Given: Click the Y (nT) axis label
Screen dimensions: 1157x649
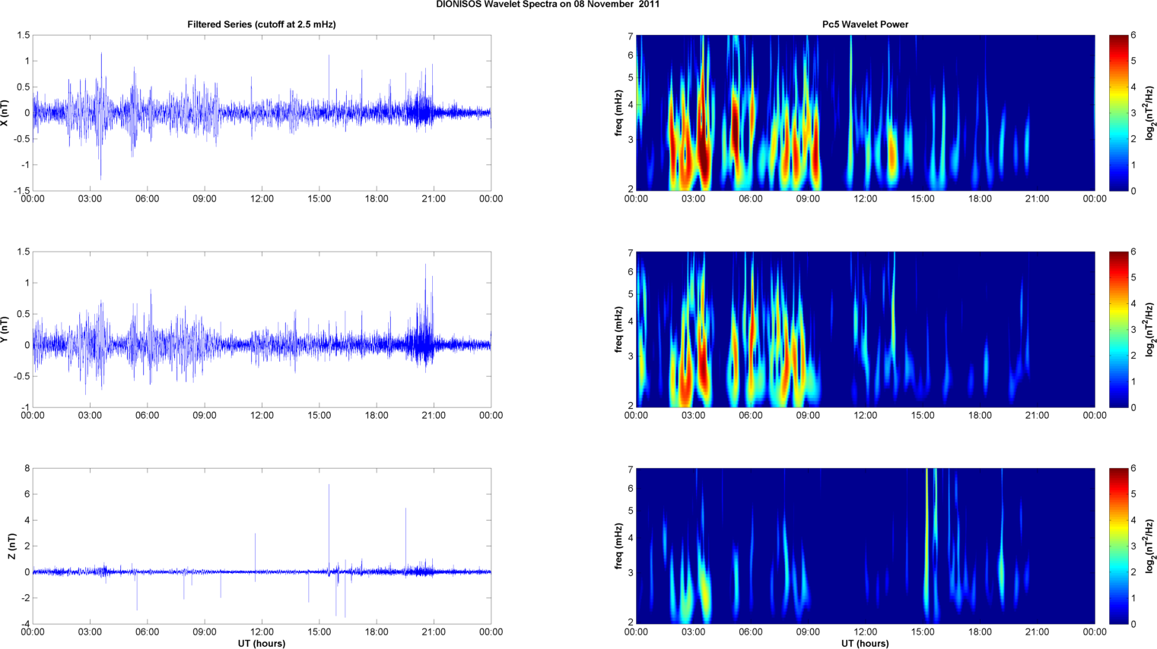Looking at the screenshot, I should tap(5, 330).
